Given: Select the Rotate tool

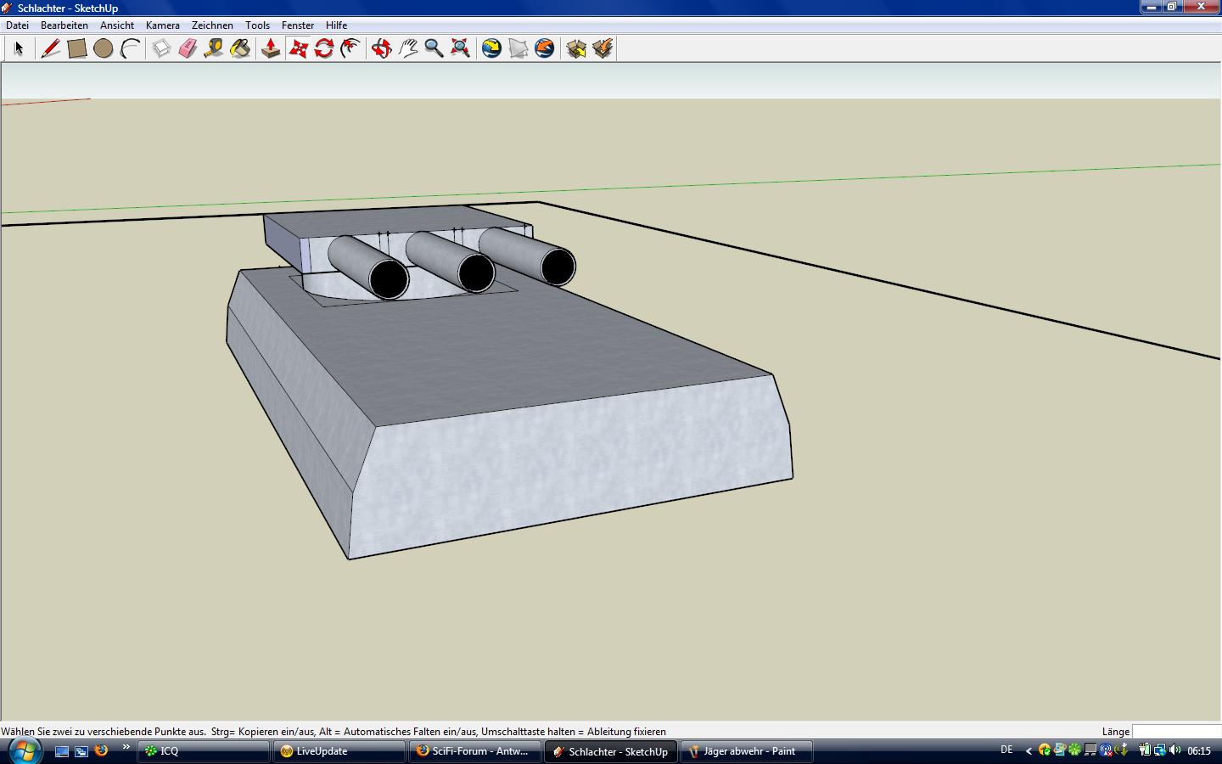Looking at the screenshot, I should (324, 48).
